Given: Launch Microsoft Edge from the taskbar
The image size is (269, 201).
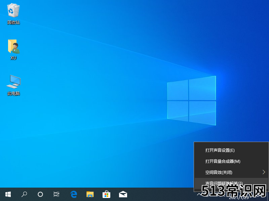Looking at the screenshot, I should tap(74, 194).
